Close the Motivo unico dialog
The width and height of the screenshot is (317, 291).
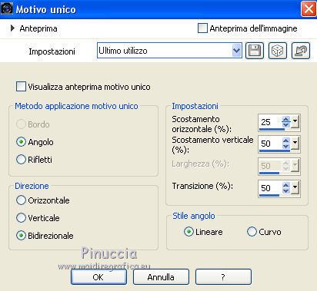pyautogui.click(x=309, y=9)
